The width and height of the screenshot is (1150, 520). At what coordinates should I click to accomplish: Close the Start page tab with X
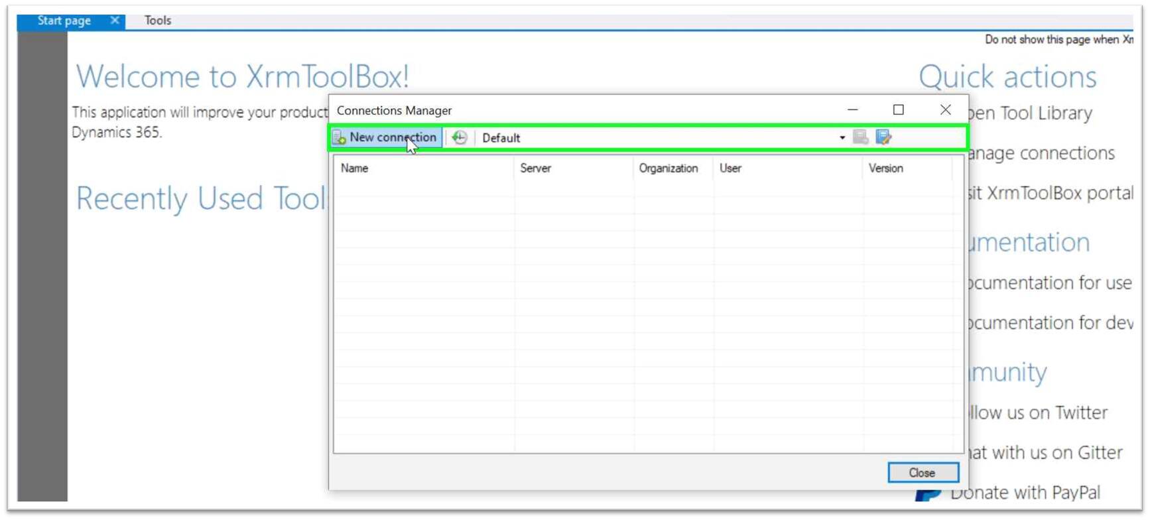[115, 21]
